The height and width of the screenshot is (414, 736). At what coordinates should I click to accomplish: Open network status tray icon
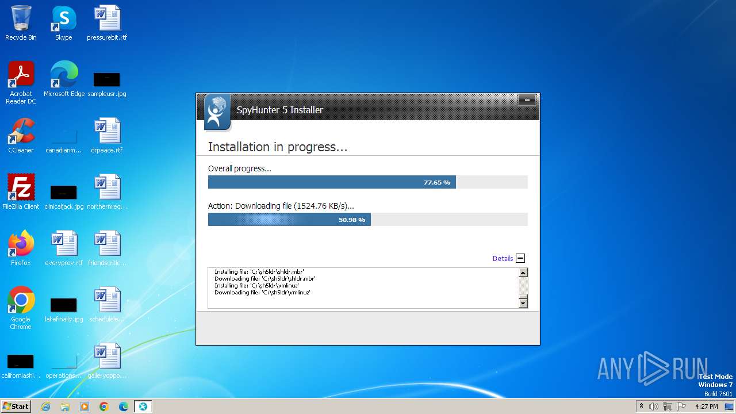click(667, 407)
